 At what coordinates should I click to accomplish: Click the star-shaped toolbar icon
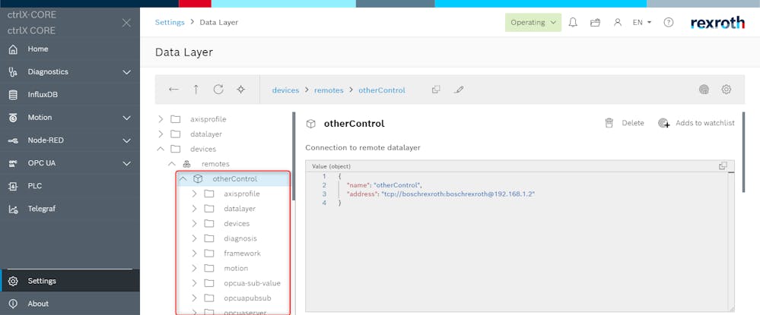[x=241, y=90]
